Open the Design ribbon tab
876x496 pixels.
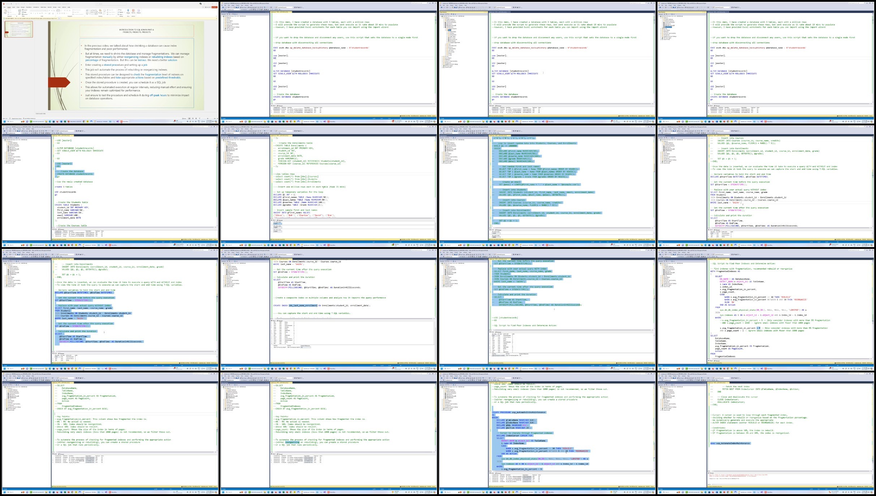pyautogui.click(x=23, y=7)
